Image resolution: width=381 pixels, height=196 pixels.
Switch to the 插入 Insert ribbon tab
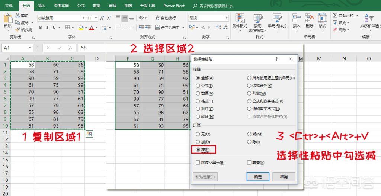click(x=42, y=6)
